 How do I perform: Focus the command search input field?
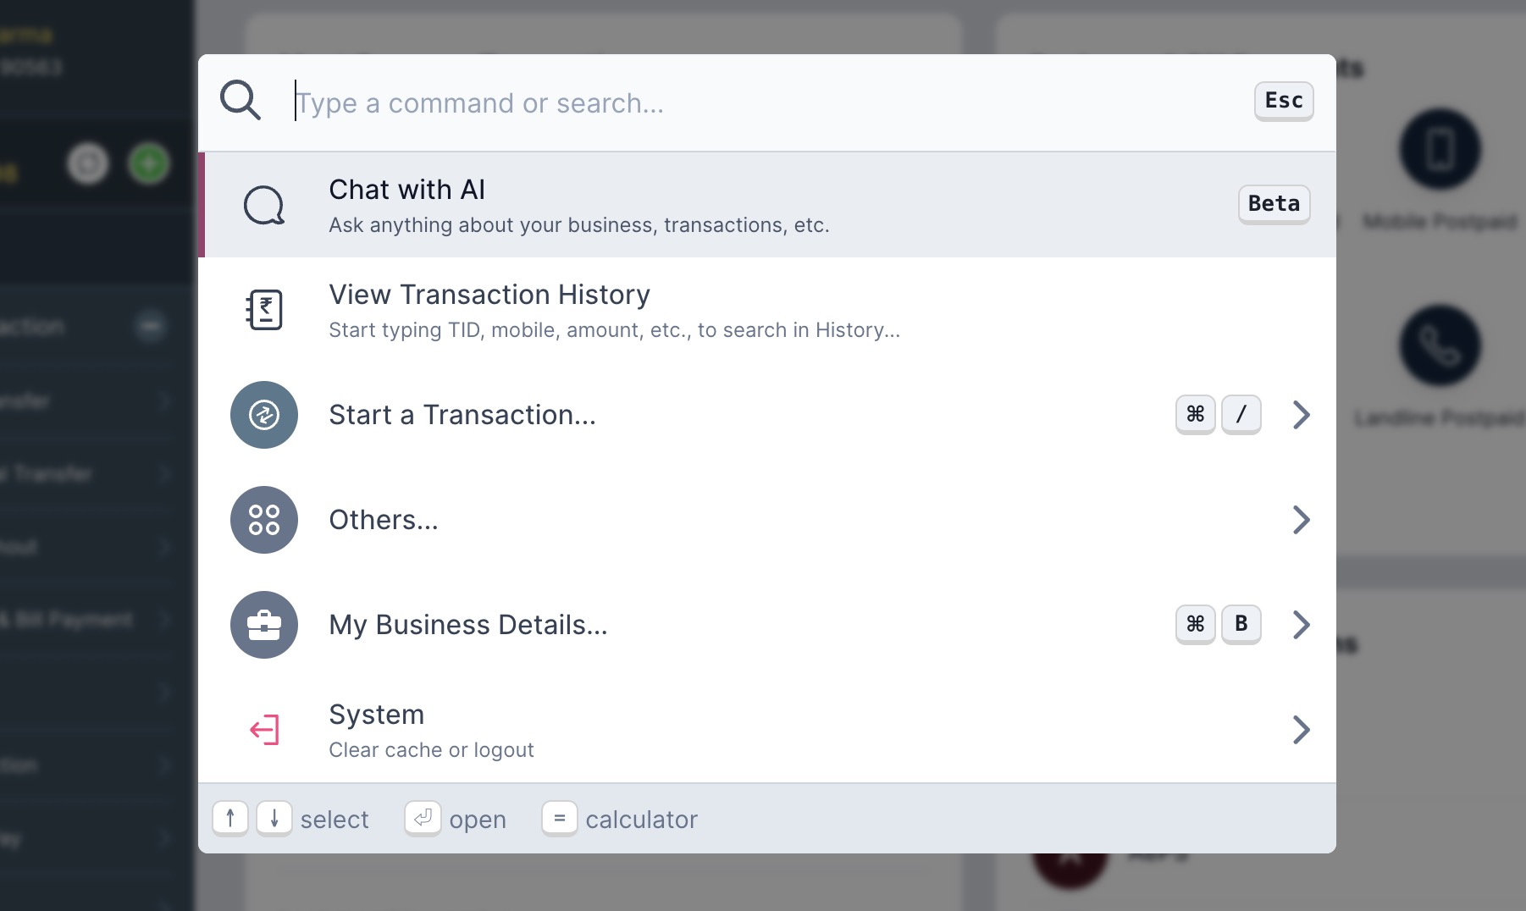point(762,102)
